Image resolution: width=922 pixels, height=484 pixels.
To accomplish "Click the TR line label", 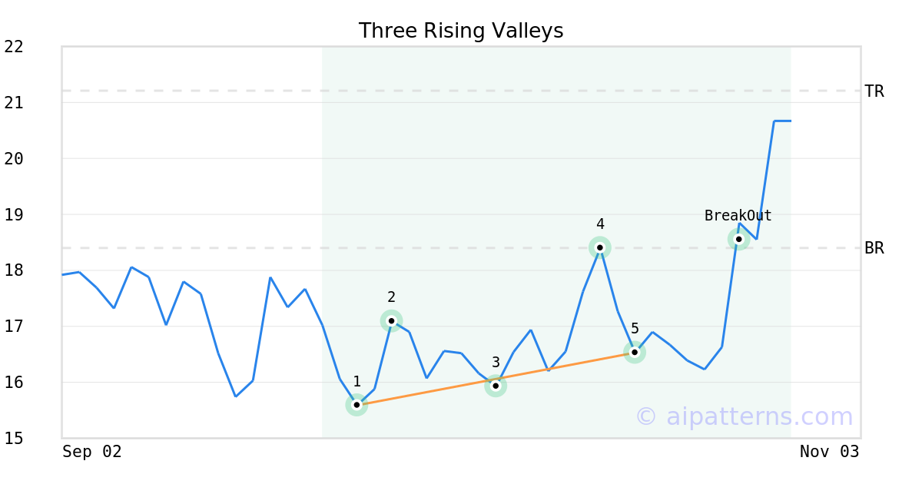I will 874,91.
